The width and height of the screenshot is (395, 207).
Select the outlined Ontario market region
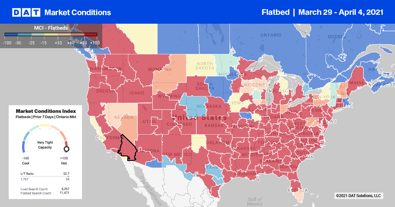[128, 147]
